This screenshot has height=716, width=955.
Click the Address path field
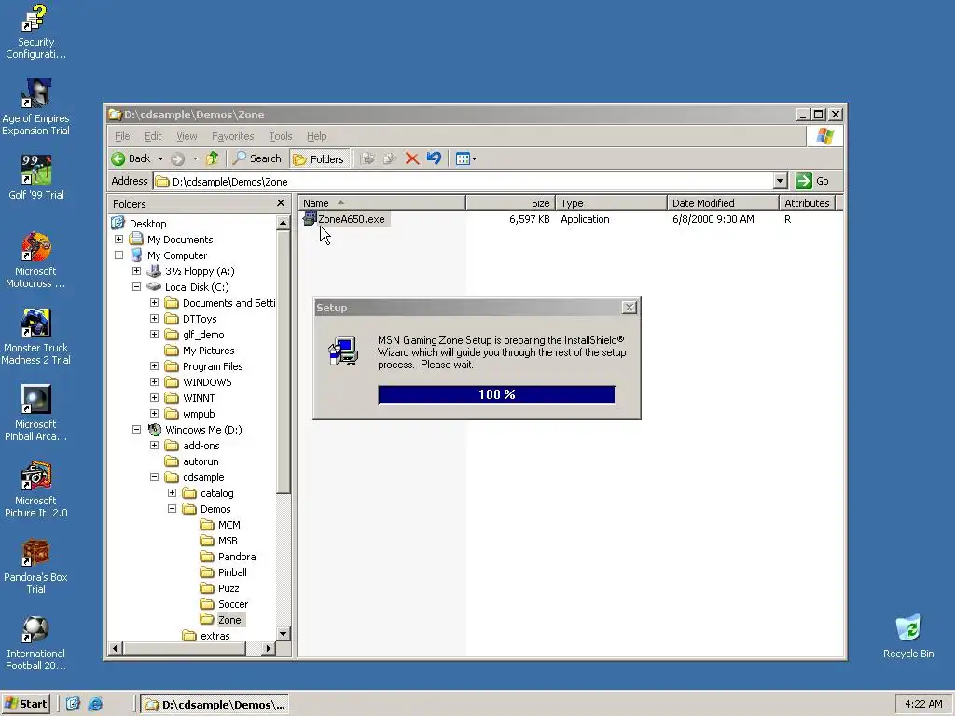pyautogui.click(x=463, y=181)
